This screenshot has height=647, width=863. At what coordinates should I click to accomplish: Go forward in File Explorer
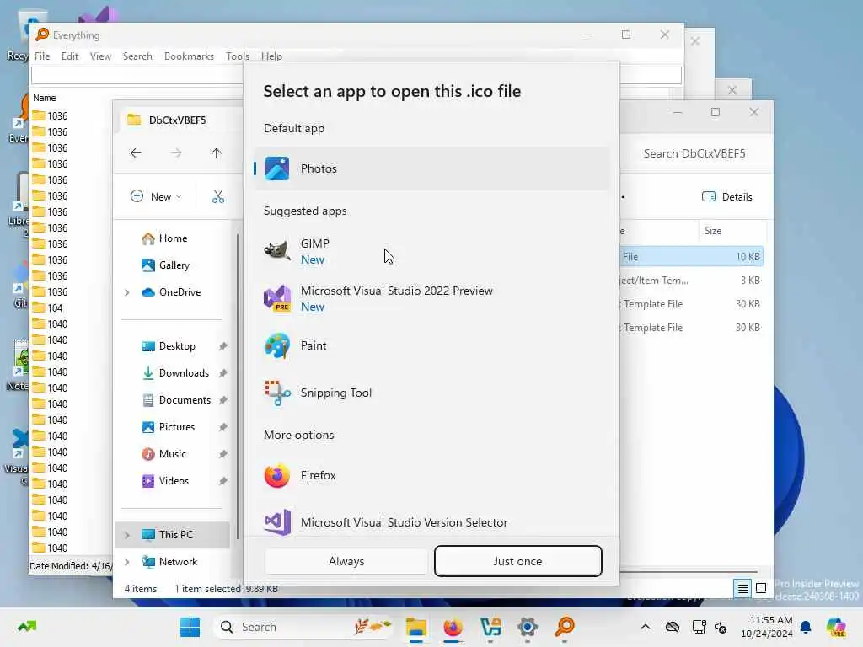[176, 153]
